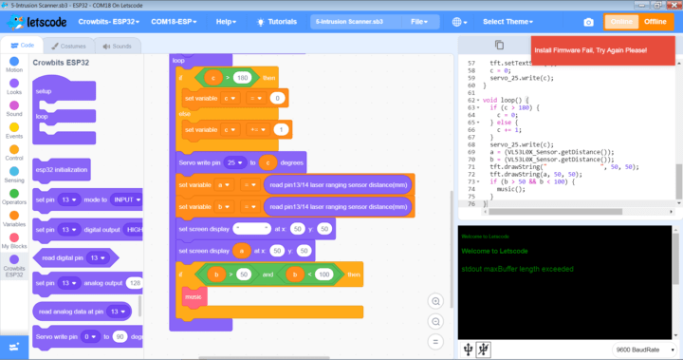Open the Looks block category
The width and height of the screenshot is (683, 360).
click(x=14, y=86)
